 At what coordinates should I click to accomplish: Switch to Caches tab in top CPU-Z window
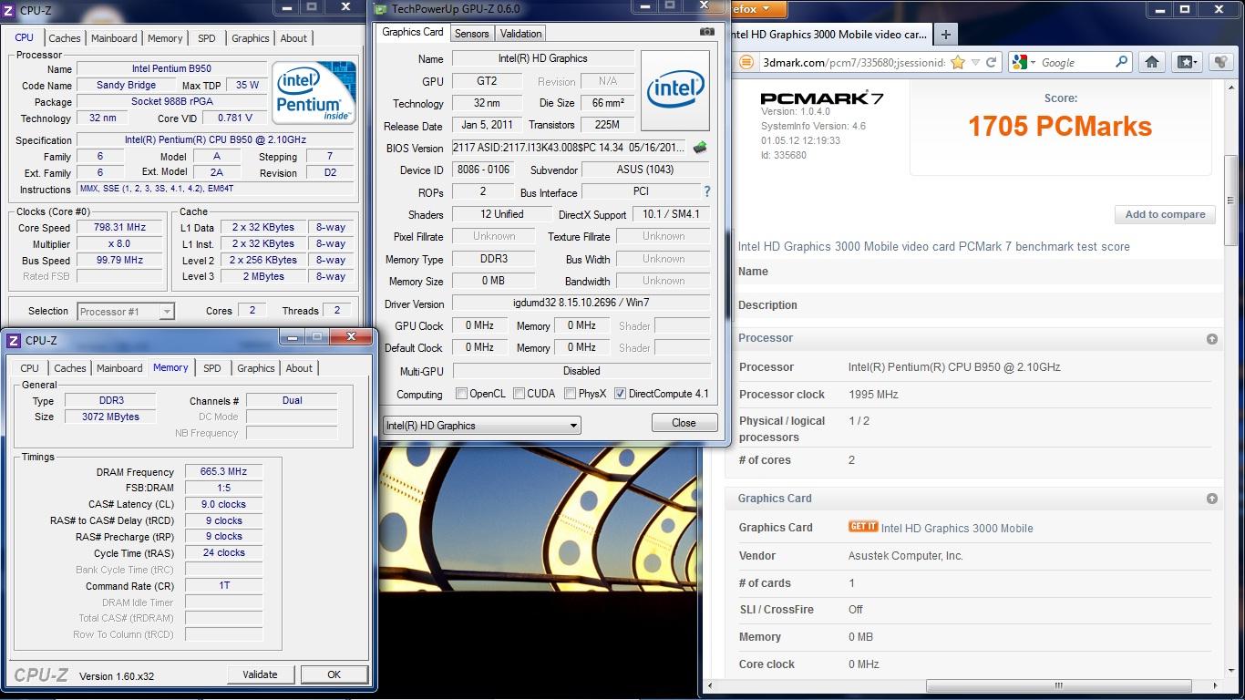tap(65, 38)
